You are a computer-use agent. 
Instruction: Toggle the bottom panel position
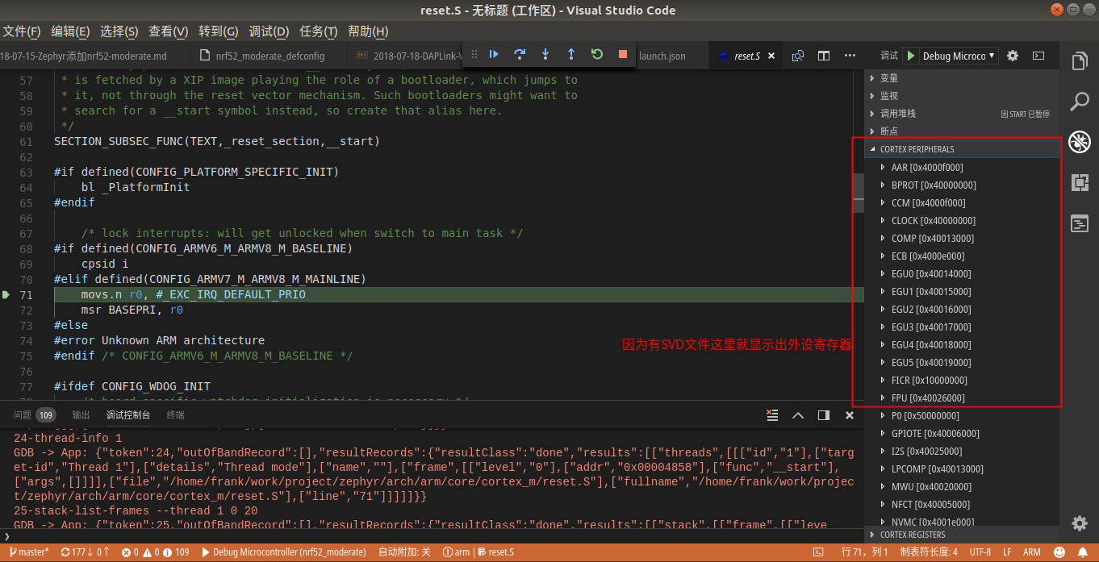tap(824, 415)
